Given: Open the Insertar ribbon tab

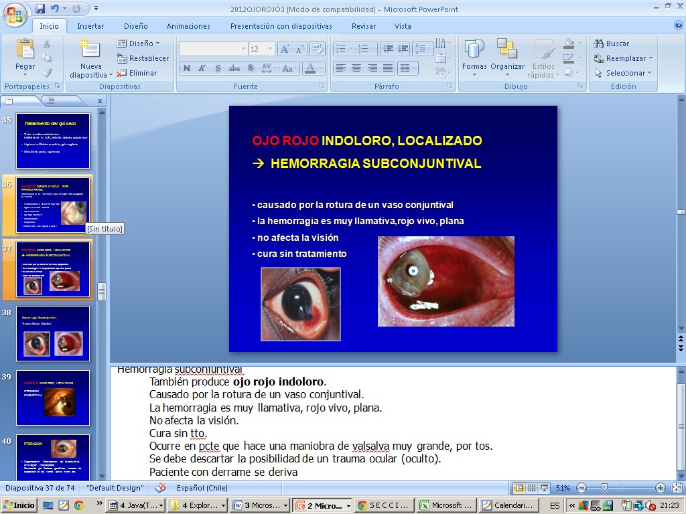Looking at the screenshot, I should click(90, 26).
